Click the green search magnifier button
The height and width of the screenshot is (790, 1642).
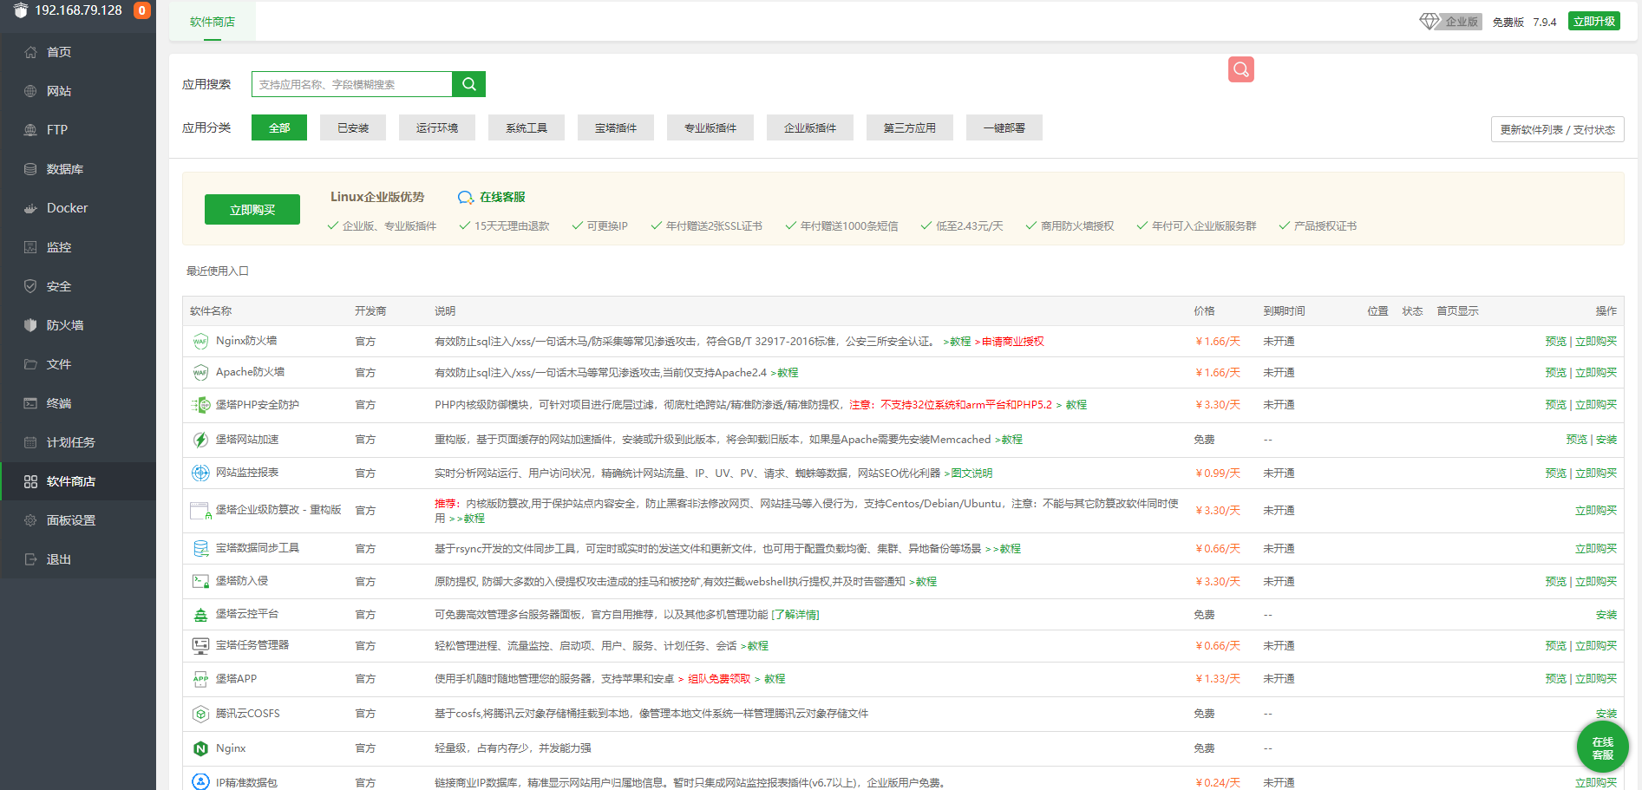tap(469, 84)
